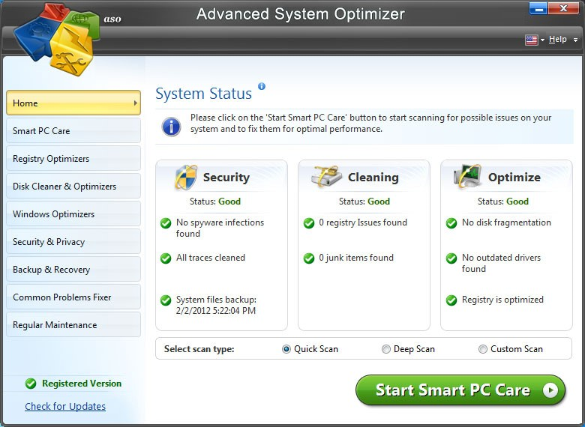
Task: Click the Security heading
Action: click(226, 178)
